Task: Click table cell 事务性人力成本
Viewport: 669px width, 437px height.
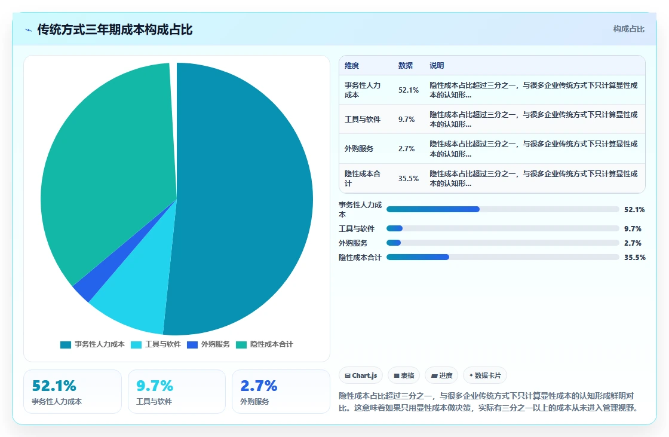Action: [363, 90]
